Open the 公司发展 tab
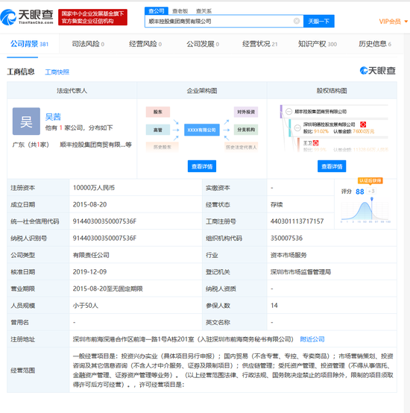Image resolution: width=410 pixels, height=413 pixels. point(203,44)
